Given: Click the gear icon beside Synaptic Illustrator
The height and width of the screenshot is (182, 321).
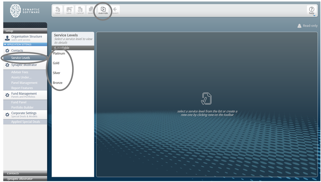Looking at the screenshot, I should 7,65.
